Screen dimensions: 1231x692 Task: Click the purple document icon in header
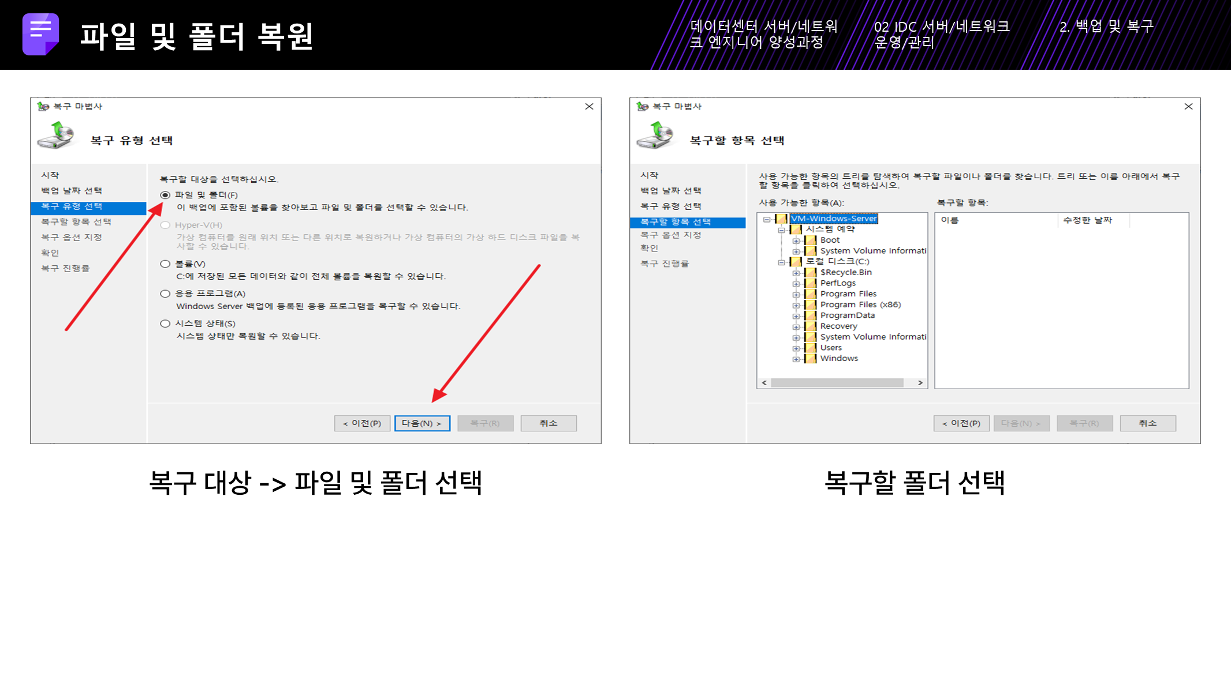40,34
